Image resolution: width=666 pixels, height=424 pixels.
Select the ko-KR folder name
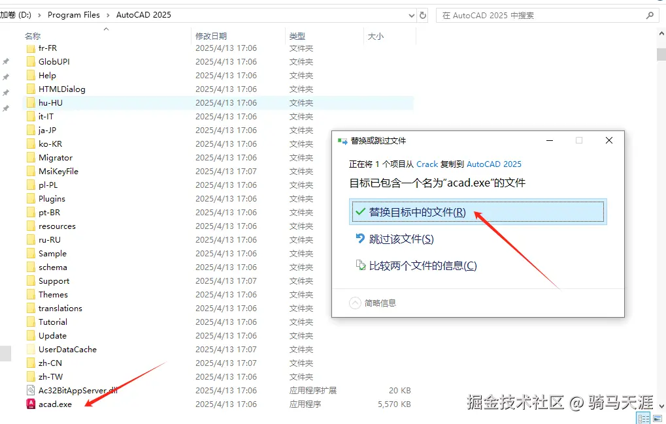(50, 144)
